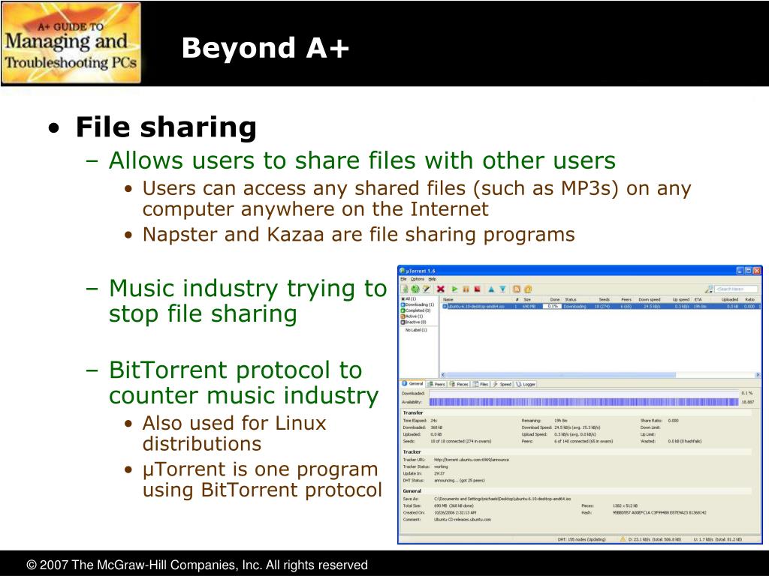The image size is (769, 576).
Task: Select the ubuntu-6.10-desktop-amd64.iso torrent row
Action: (x=601, y=306)
